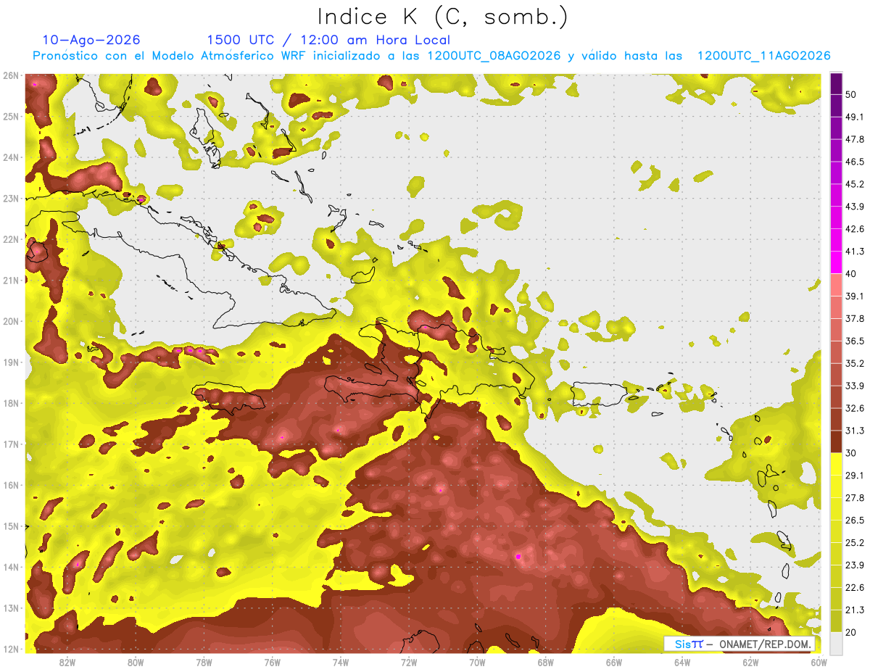Click the dark purple top colorbar segment

pos(836,84)
